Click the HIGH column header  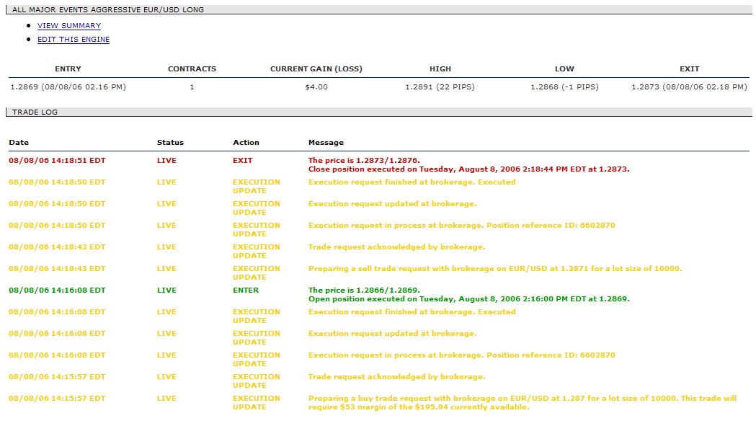click(x=440, y=69)
